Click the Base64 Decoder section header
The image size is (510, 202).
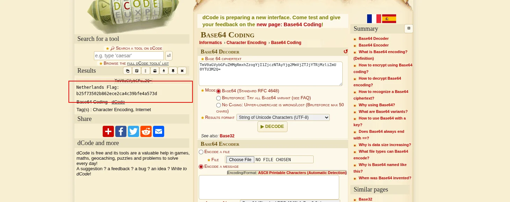220,52
